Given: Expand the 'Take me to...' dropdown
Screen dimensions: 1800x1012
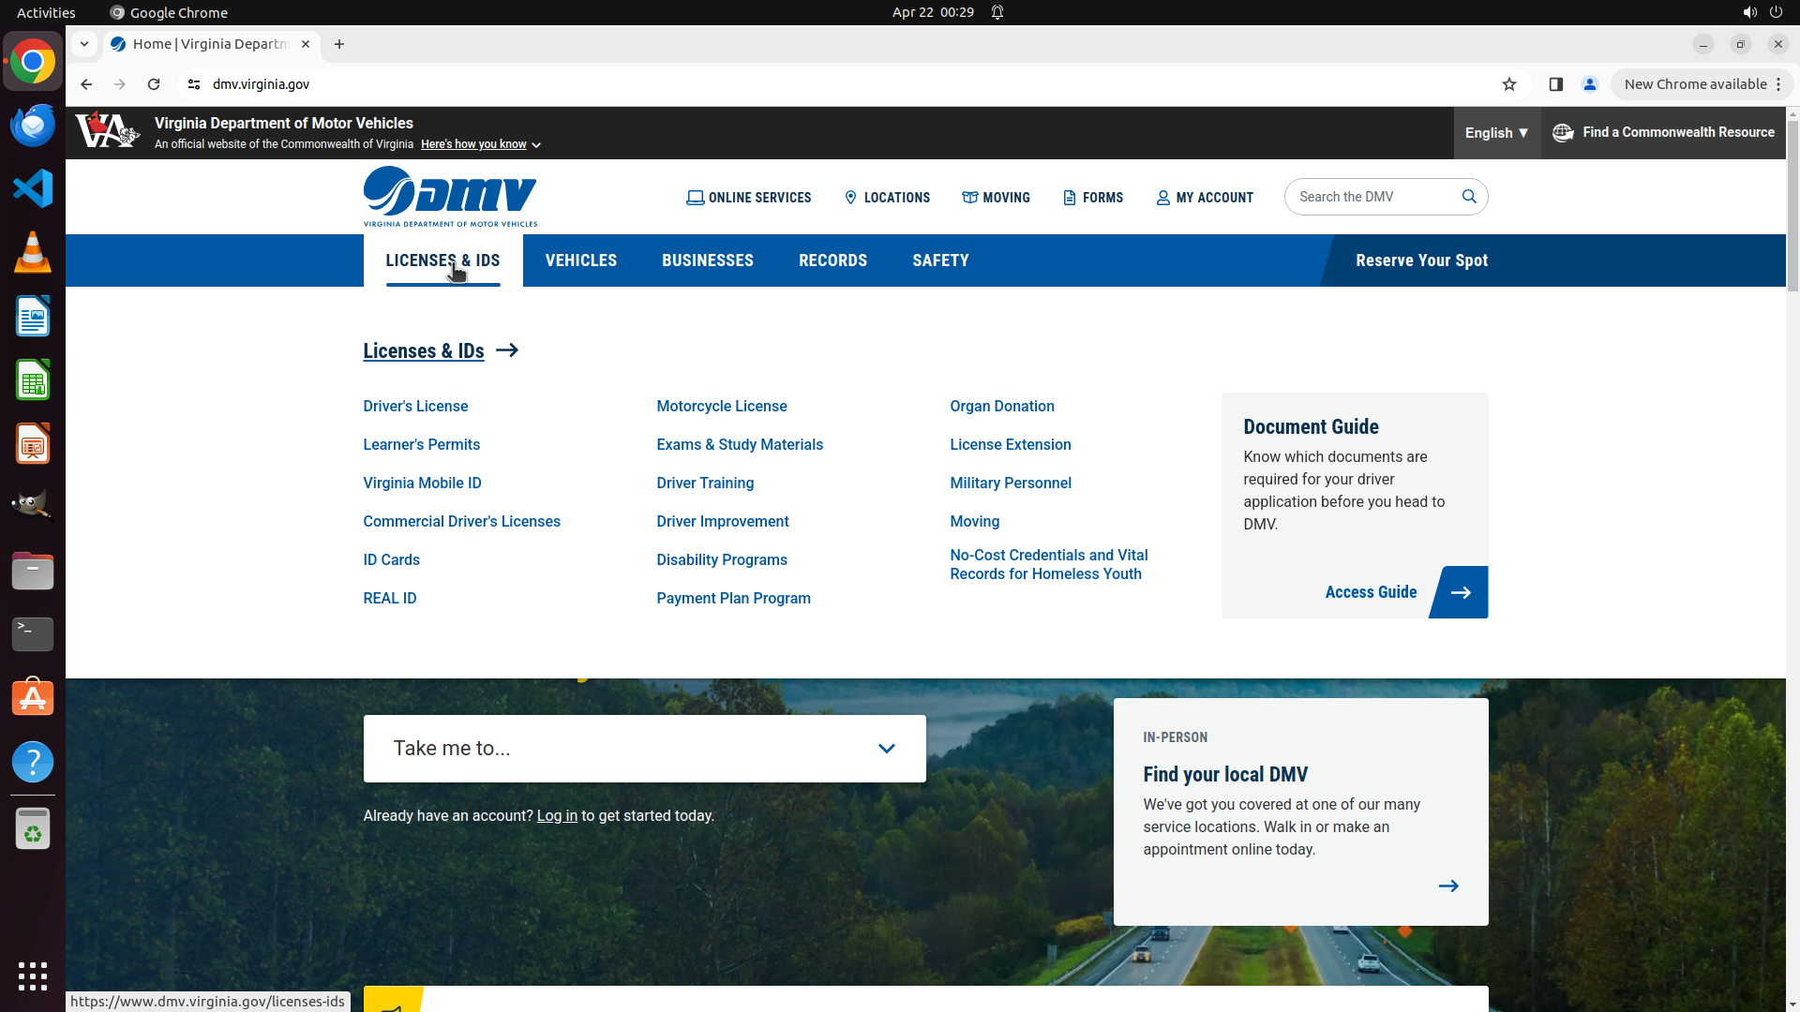Looking at the screenshot, I should pos(886,749).
